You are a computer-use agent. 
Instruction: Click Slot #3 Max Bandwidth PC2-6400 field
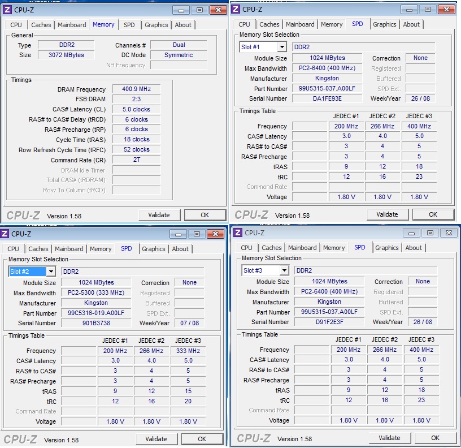[x=329, y=292]
